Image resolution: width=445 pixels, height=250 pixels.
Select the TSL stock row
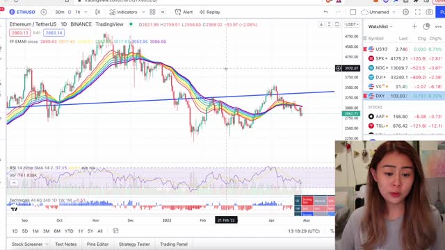click(404, 126)
